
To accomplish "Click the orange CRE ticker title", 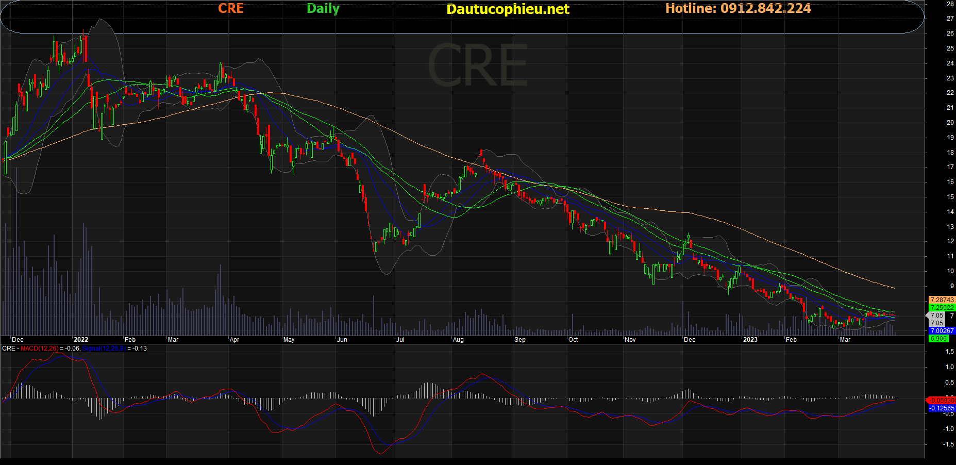I will click(231, 8).
